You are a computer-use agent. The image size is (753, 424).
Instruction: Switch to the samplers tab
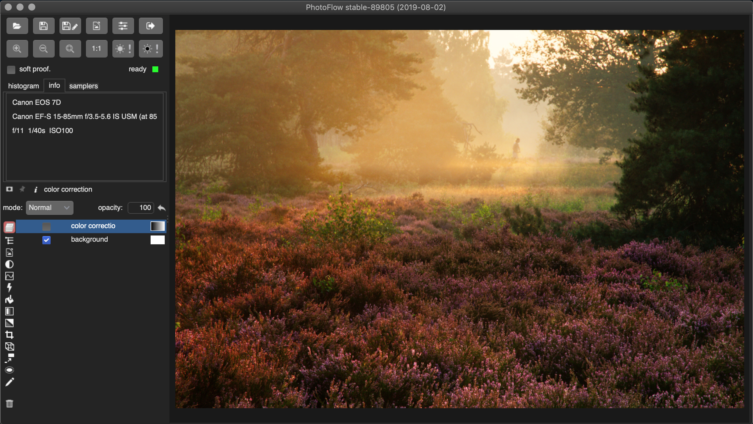pyautogui.click(x=84, y=86)
